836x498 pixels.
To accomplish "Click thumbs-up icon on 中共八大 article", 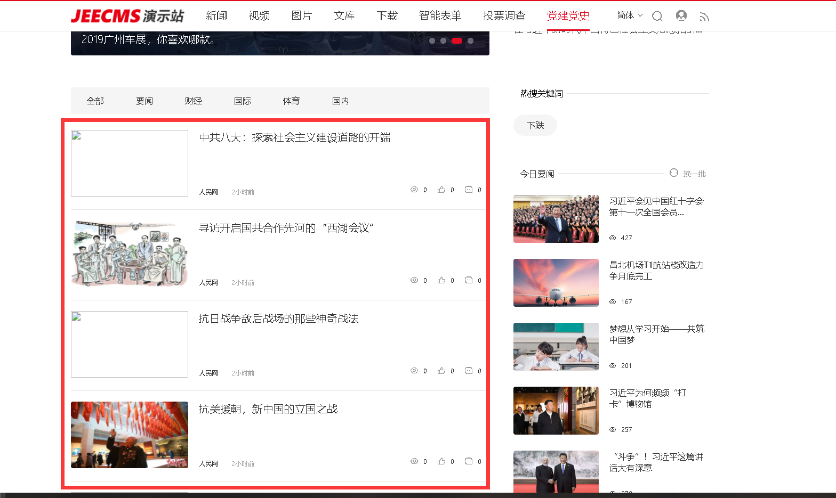I will 441,190.
